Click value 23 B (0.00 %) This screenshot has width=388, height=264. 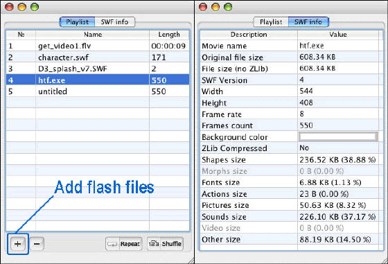click(324, 194)
